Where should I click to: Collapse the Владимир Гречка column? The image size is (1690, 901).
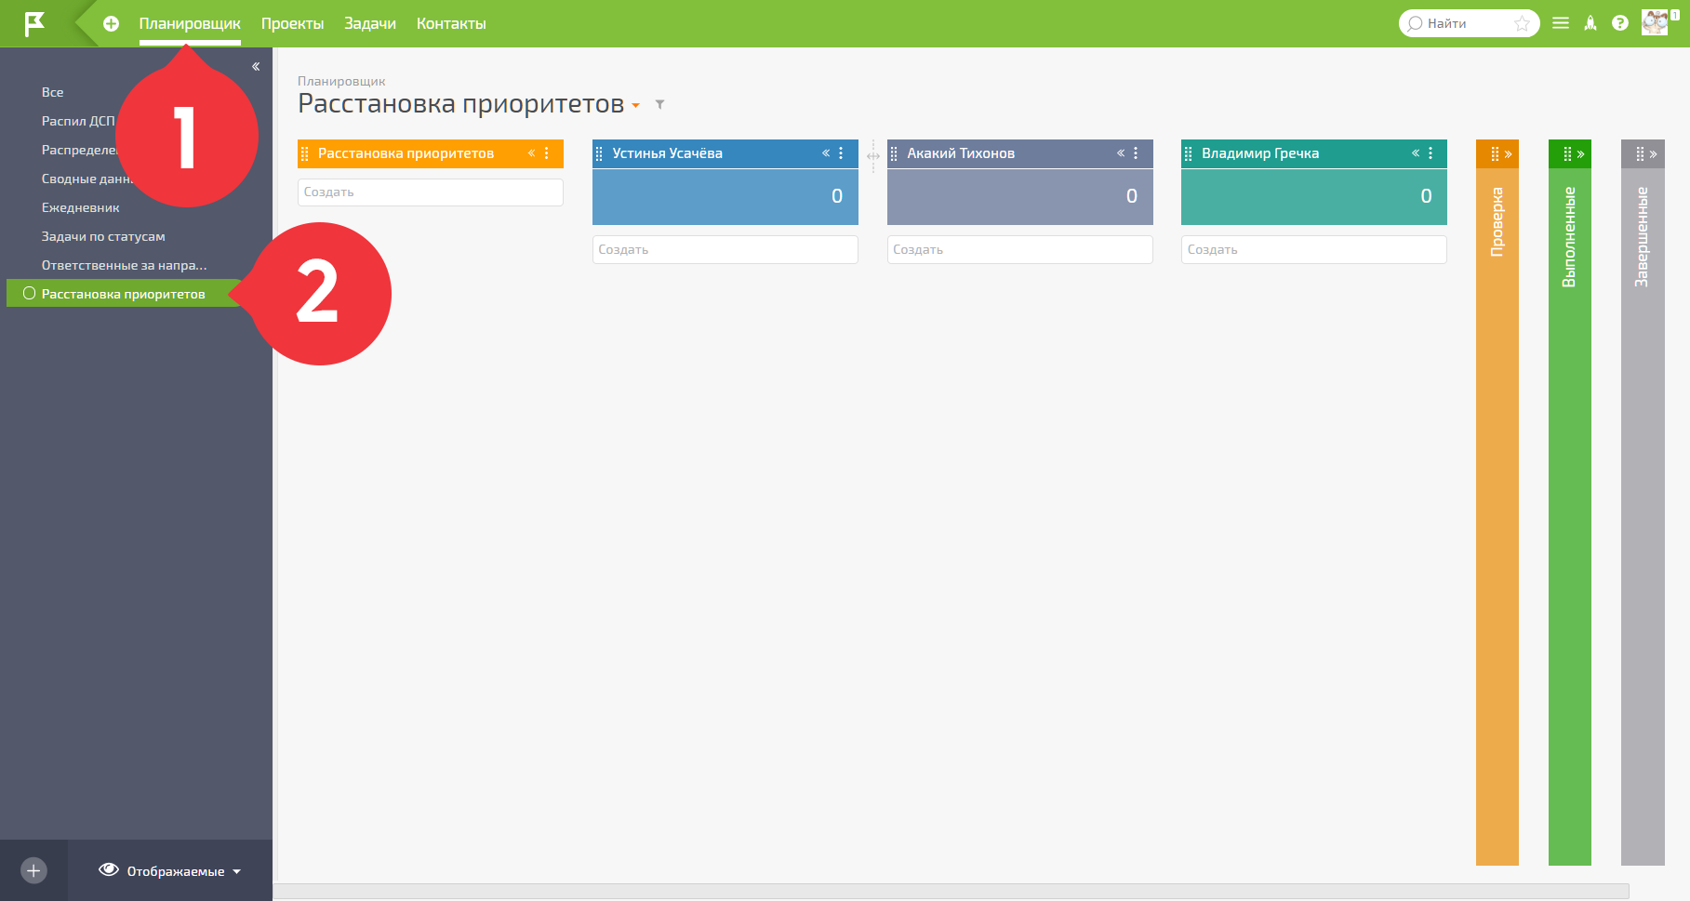coord(1416,153)
